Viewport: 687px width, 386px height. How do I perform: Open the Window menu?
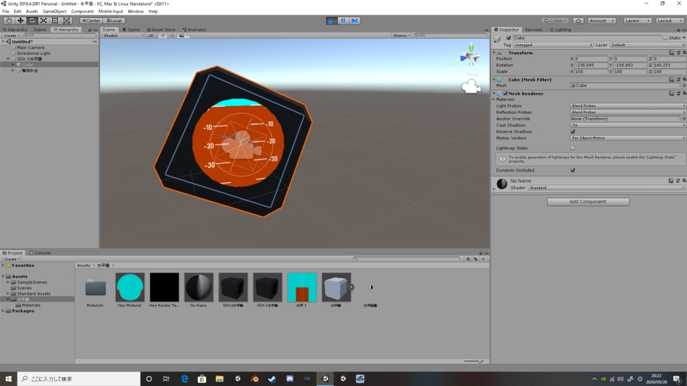(136, 11)
